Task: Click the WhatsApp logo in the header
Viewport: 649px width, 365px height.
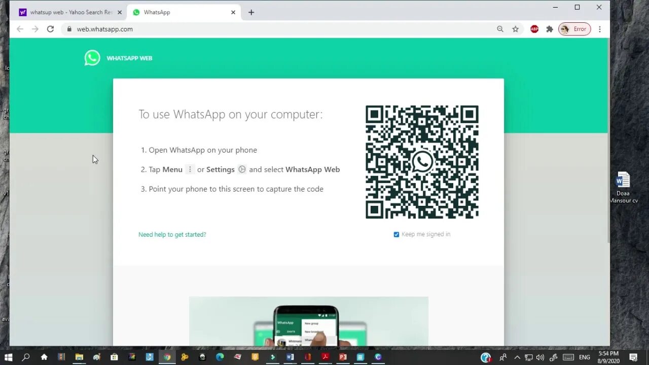Action: pos(92,58)
